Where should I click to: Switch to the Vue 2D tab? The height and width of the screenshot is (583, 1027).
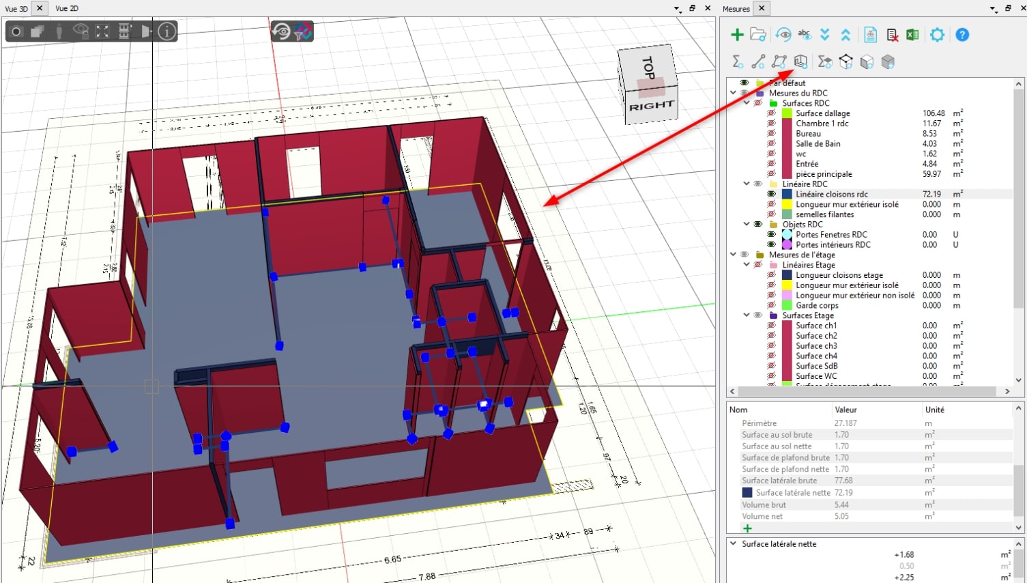point(67,8)
